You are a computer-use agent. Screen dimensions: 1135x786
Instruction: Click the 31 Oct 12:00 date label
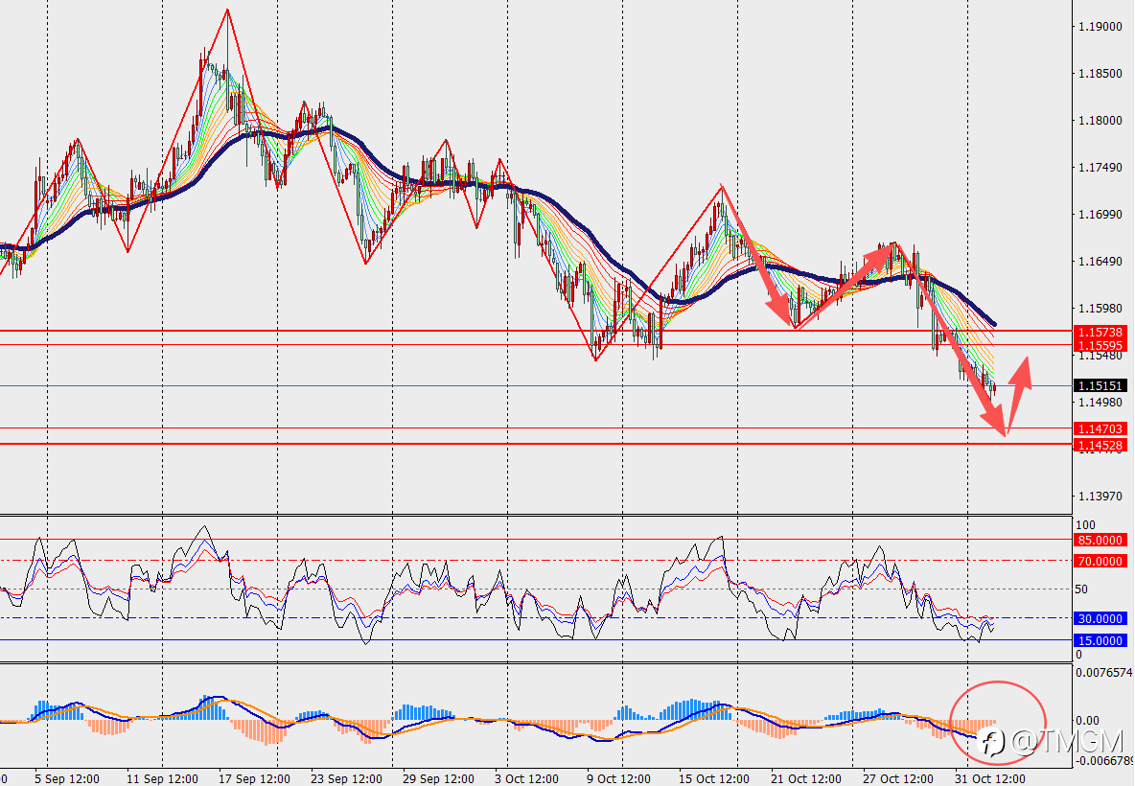989,778
